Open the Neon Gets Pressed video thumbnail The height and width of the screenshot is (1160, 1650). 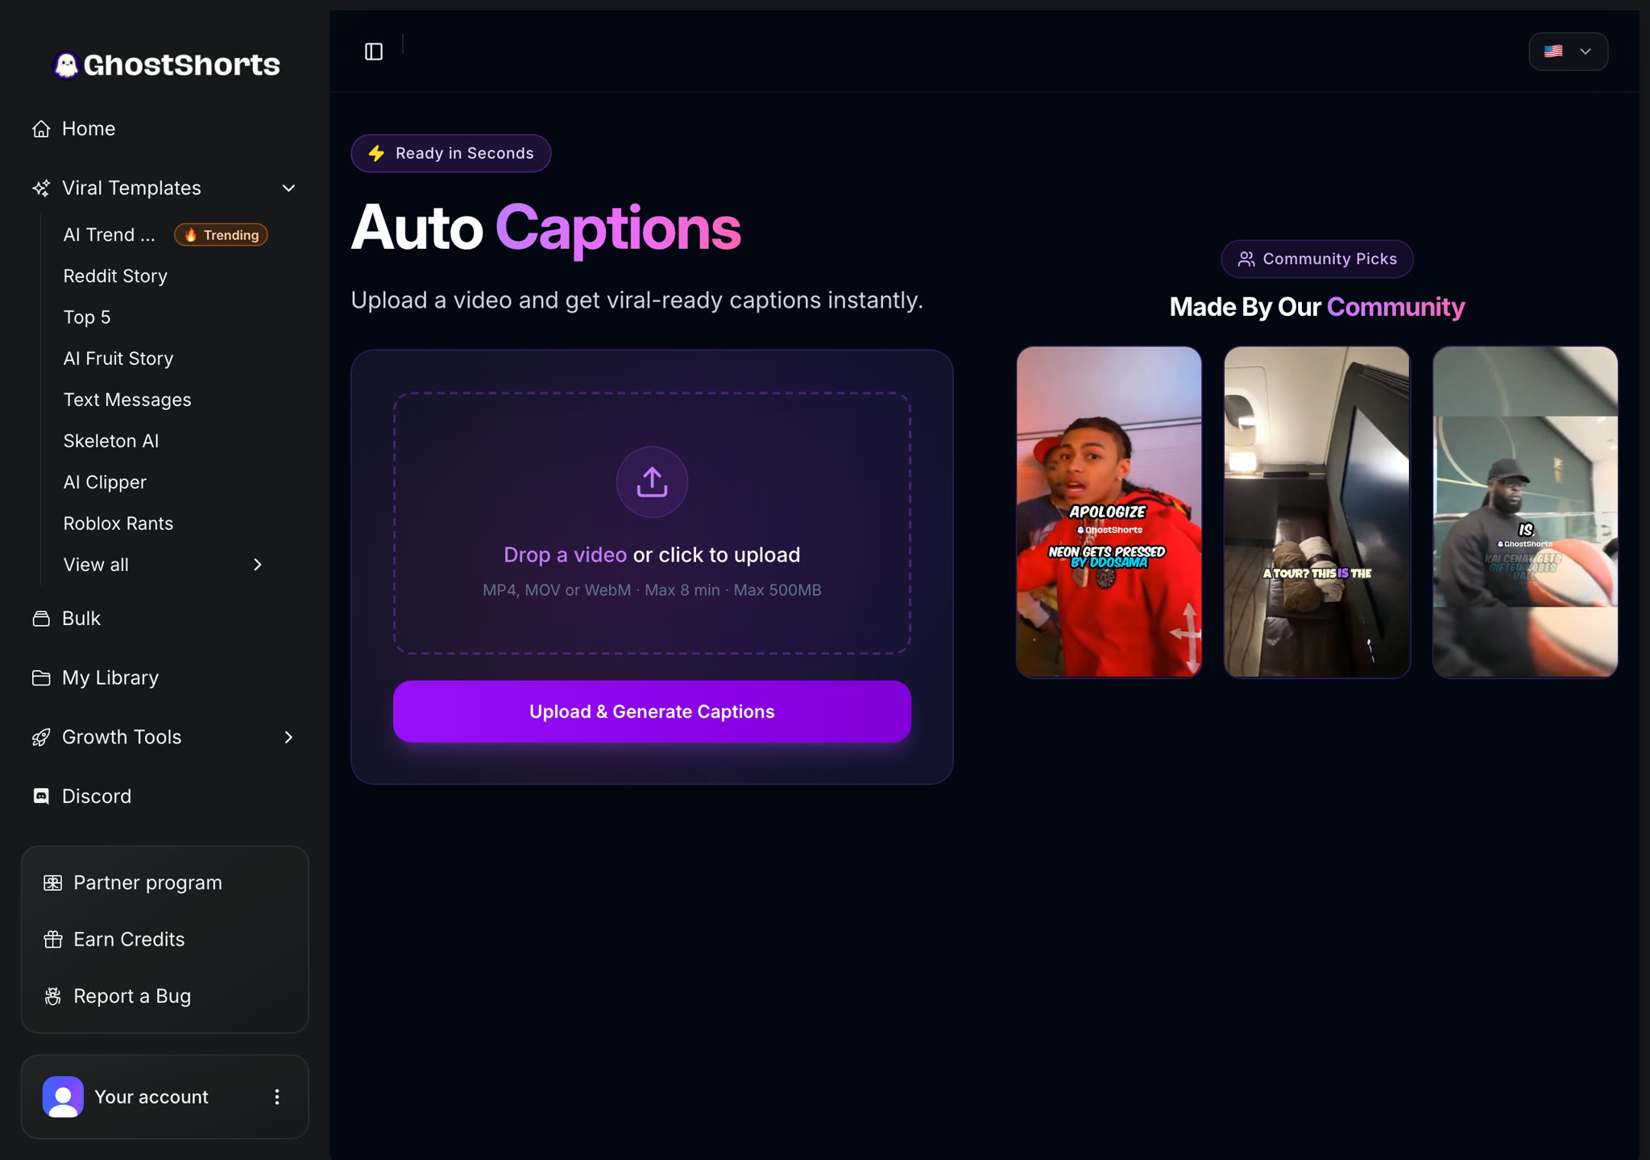pyautogui.click(x=1109, y=512)
